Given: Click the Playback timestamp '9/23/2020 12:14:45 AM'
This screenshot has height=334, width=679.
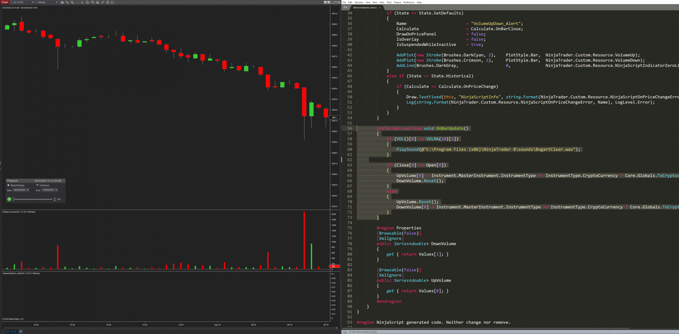Looking at the screenshot, I should (48, 181).
